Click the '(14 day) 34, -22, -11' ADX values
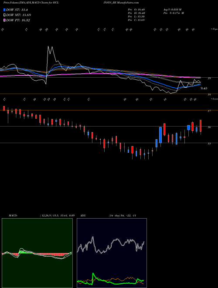 (123, 216)
